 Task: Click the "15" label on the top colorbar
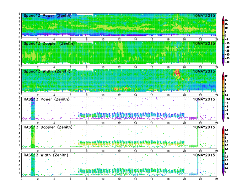pyautogui.click(x=226, y=24)
